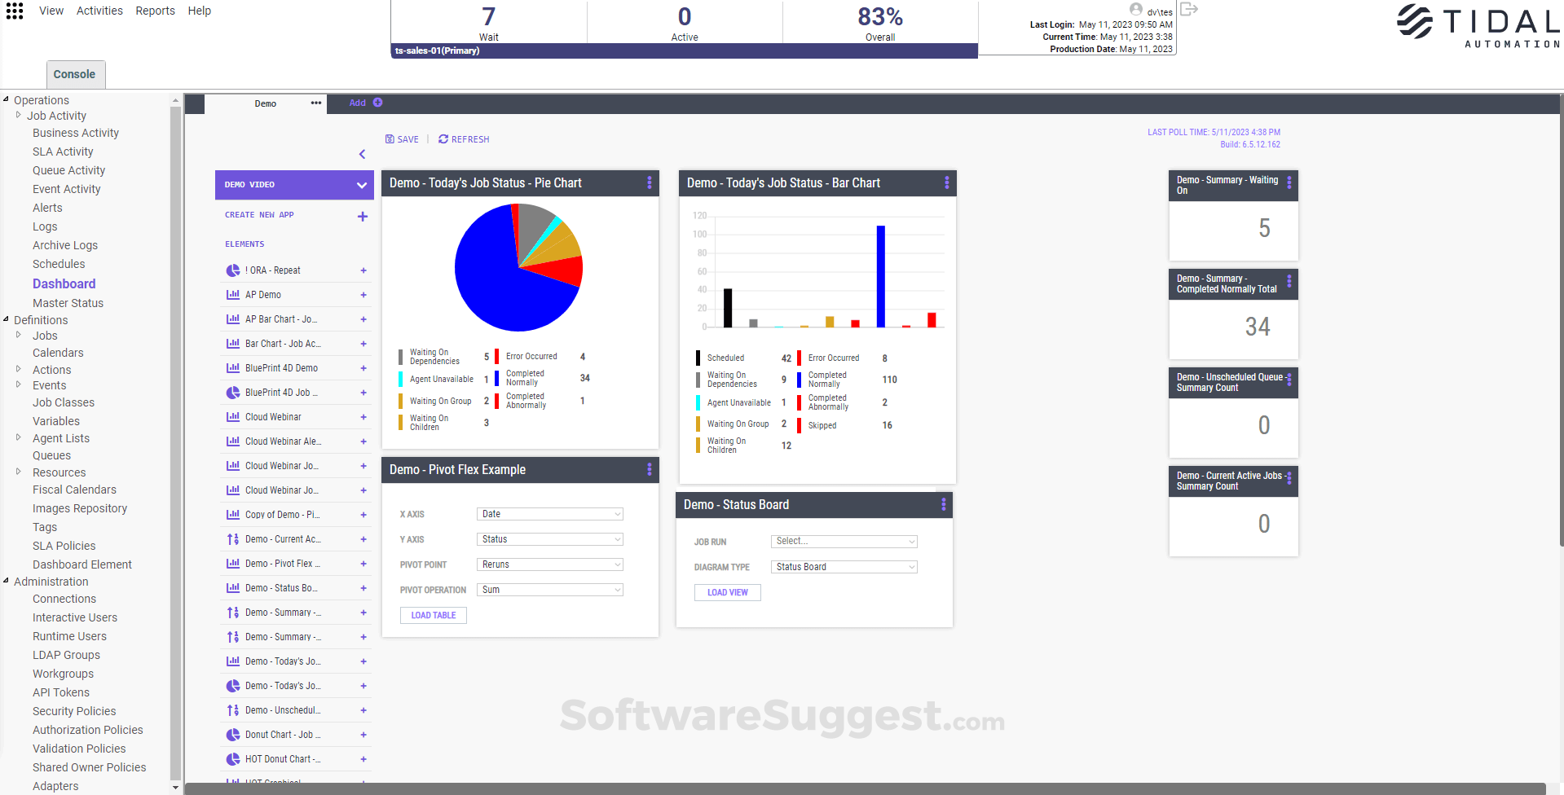Image resolution: width=1564 pixels, height=795 pixels.
Task: Click the plus icon to add 'AP Demo' element
Action: pyautogui.click(x=363, y=294)
